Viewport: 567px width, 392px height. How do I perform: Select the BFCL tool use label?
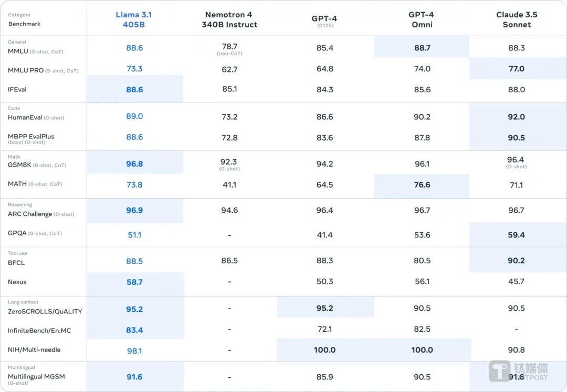pyautogui.click(x=16, y=263)
